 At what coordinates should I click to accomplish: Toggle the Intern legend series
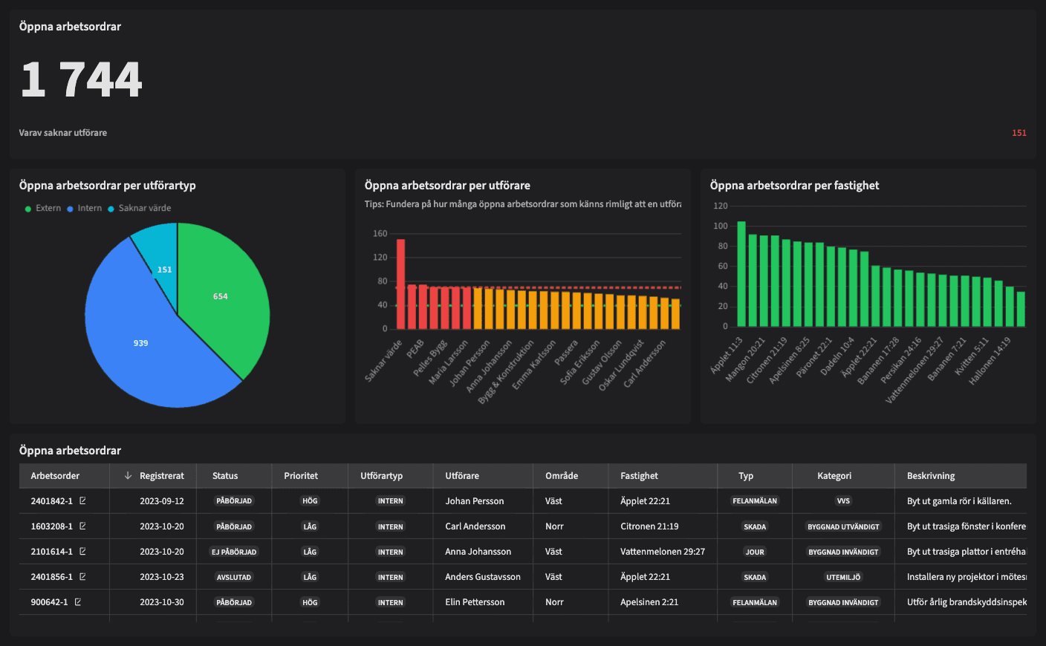coord(85,209)
